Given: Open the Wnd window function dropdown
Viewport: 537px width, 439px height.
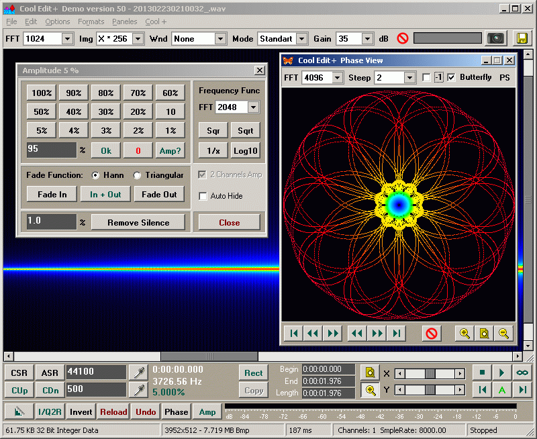Looking at the screenshot, I should (221, 39).
